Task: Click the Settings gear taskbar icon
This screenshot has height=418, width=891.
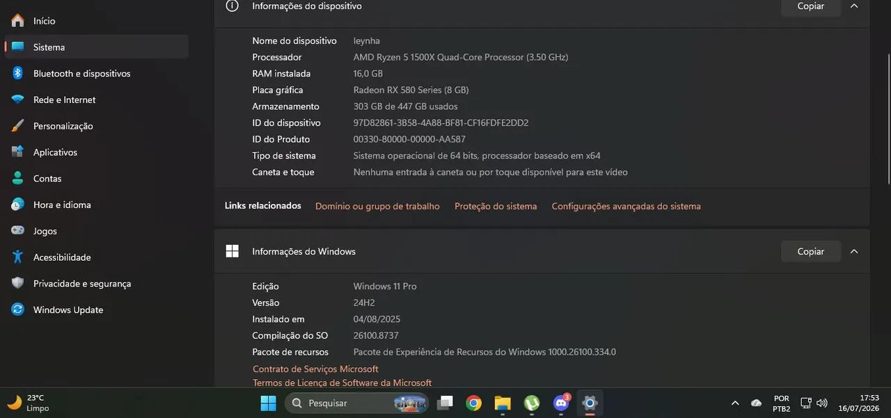Action: click(590, 403)
